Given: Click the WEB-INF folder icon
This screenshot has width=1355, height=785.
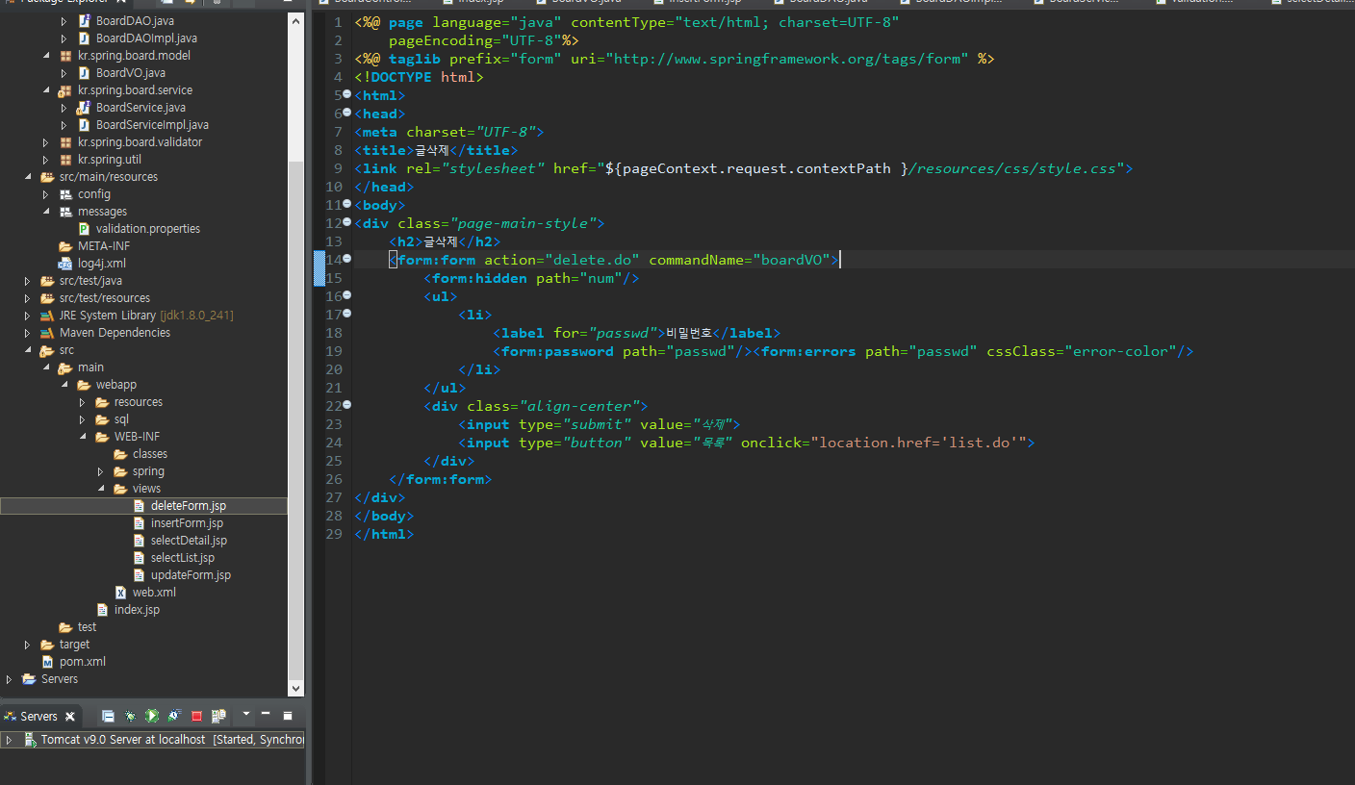Looking at the screenshot, I should click(102, 437).
